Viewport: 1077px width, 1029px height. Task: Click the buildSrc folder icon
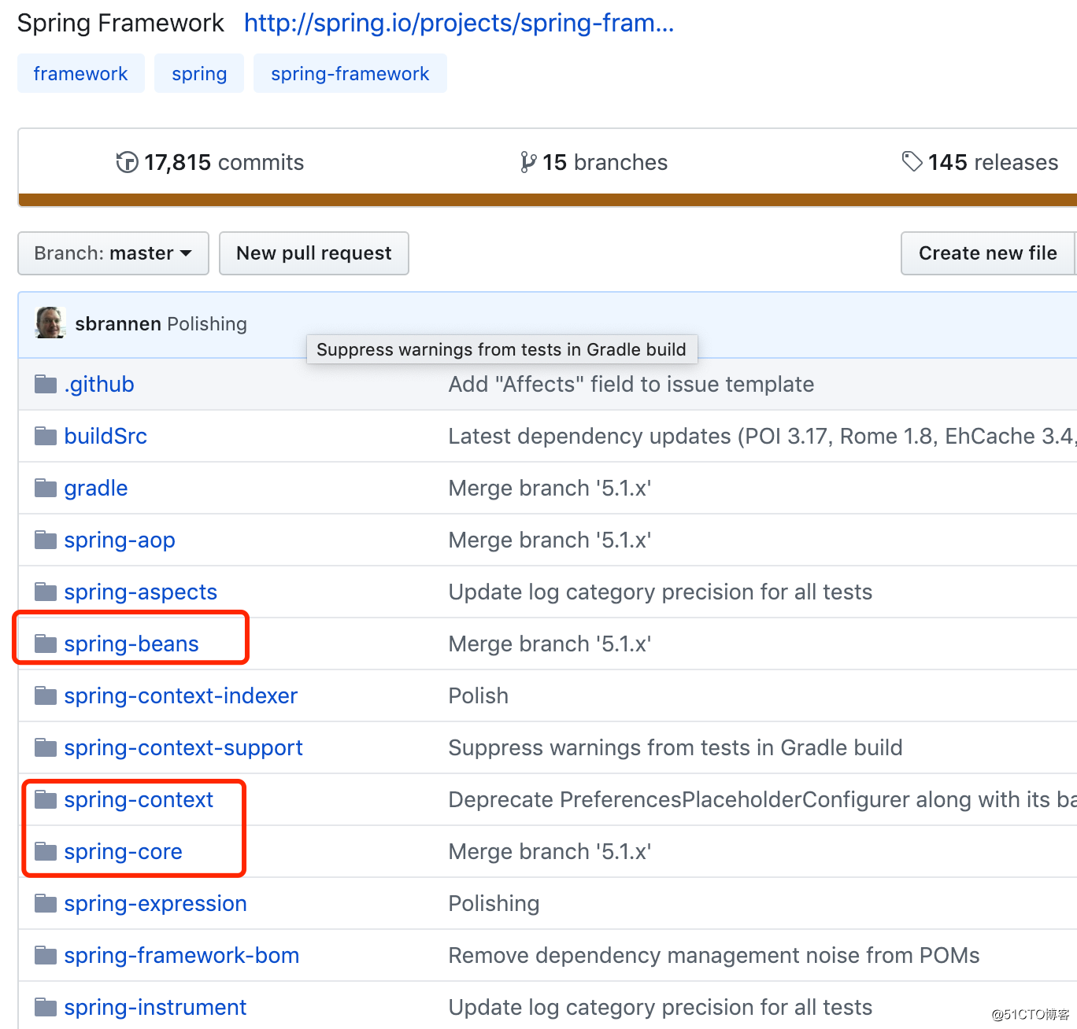click(46, 436)
